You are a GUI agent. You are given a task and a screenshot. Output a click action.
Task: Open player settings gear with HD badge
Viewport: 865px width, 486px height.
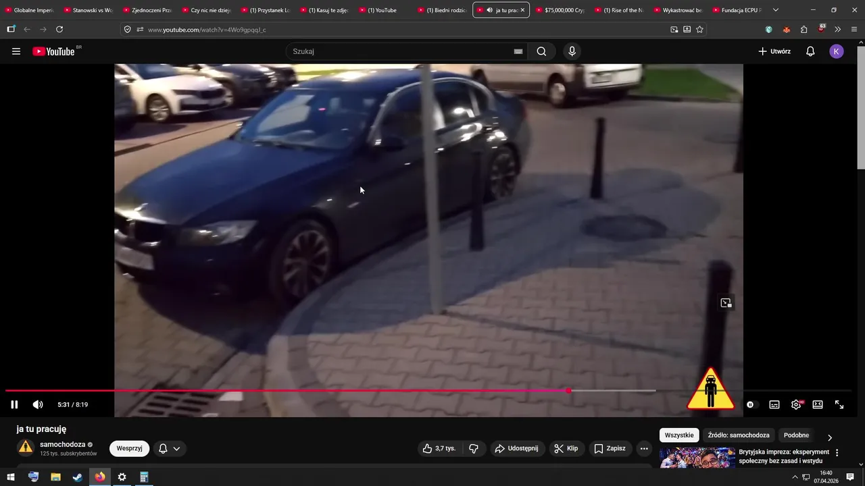point(796,404)
